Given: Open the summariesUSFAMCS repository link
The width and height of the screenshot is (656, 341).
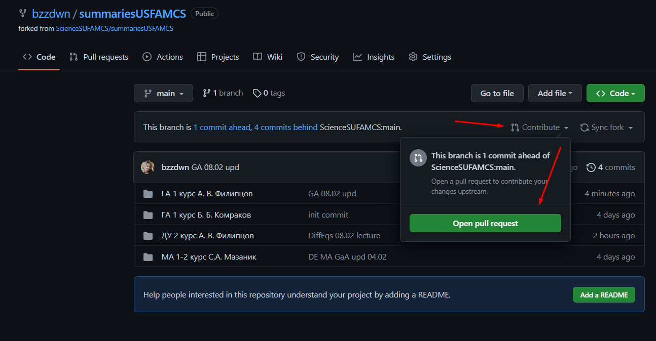Looking at the screenshot, I should 132,14.
